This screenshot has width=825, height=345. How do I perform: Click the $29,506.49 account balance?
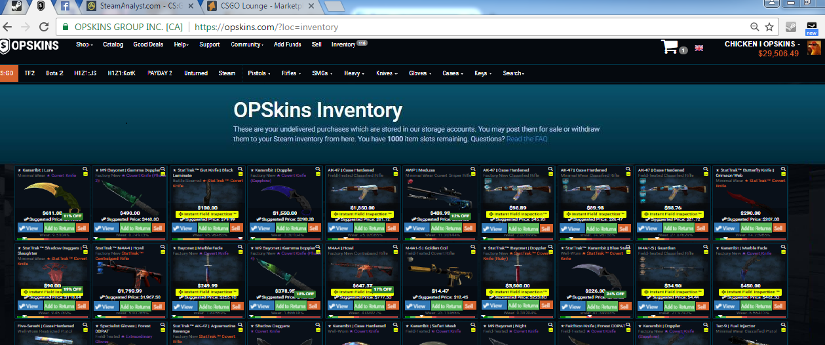tap(778, 54)
